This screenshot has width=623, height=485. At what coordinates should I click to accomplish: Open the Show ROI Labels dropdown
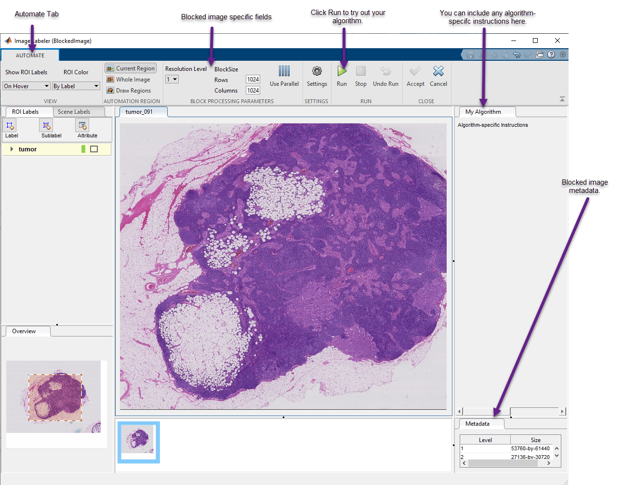coord(27,86)
